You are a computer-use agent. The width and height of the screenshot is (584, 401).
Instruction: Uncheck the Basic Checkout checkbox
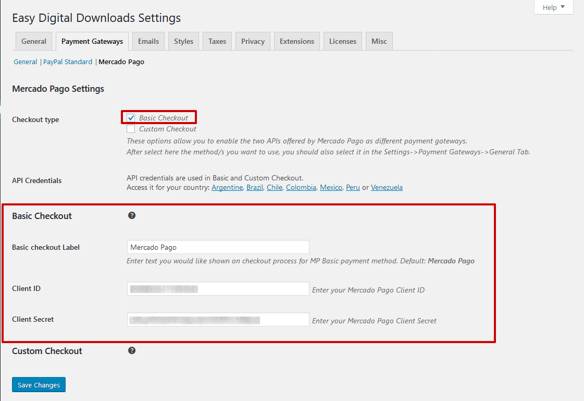click(x=131, y=118)
